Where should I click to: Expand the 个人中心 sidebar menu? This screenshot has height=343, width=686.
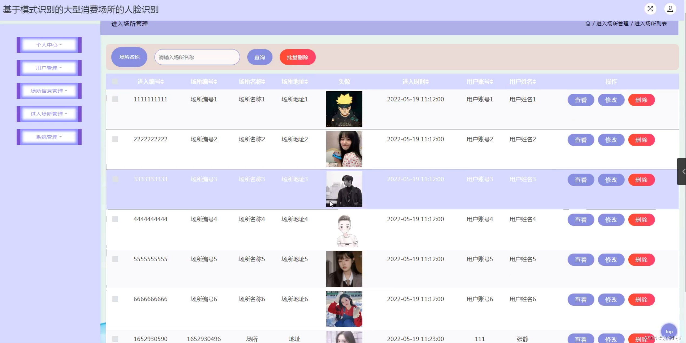click(x=49, y=45)
